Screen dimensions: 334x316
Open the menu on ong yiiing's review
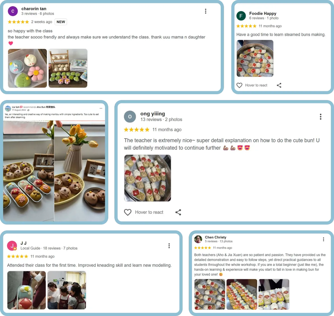[x=321, y=117]
